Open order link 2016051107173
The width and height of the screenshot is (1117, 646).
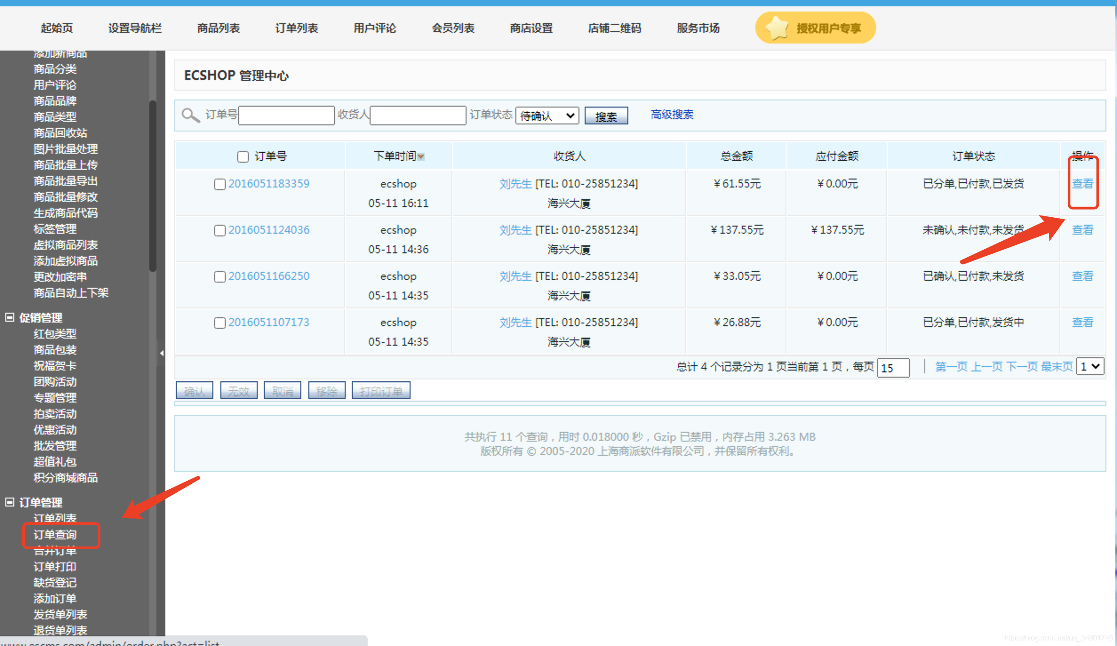click(x=269, y=322)
